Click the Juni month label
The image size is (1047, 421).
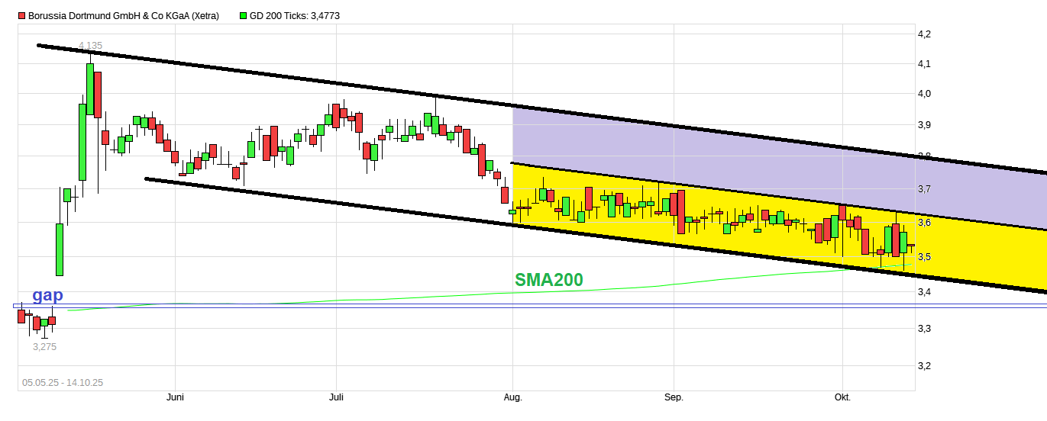click(175, 397)
